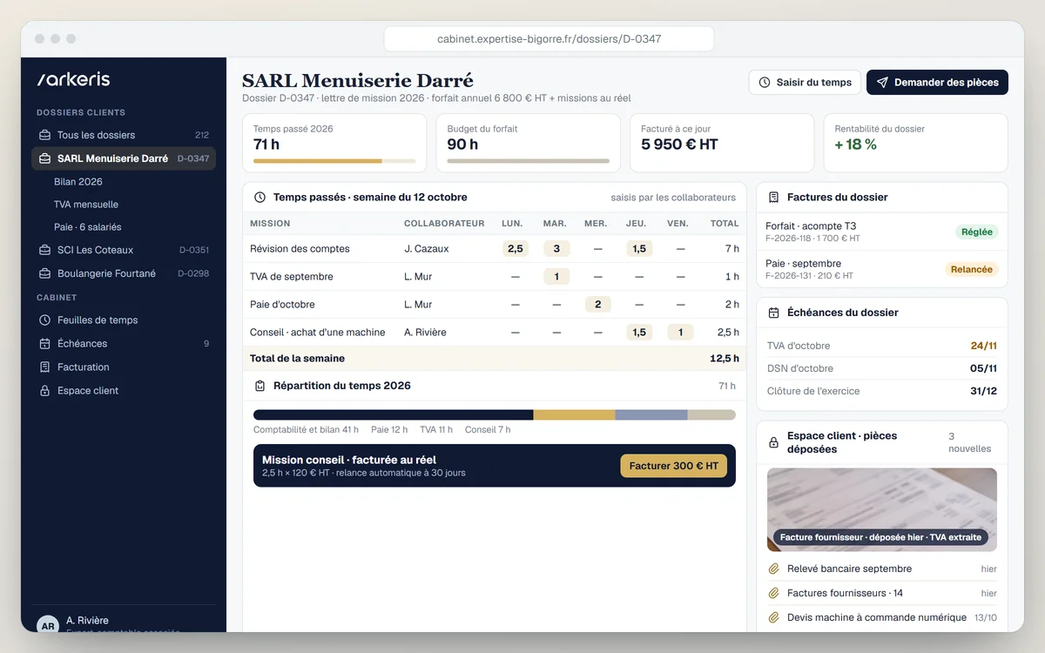
Task: Open Paie · septembre invoice
Action: [882, 269]
